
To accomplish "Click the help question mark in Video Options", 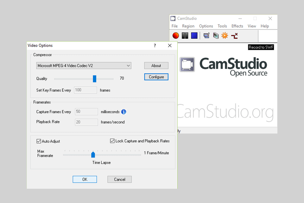I will (155, 45).
